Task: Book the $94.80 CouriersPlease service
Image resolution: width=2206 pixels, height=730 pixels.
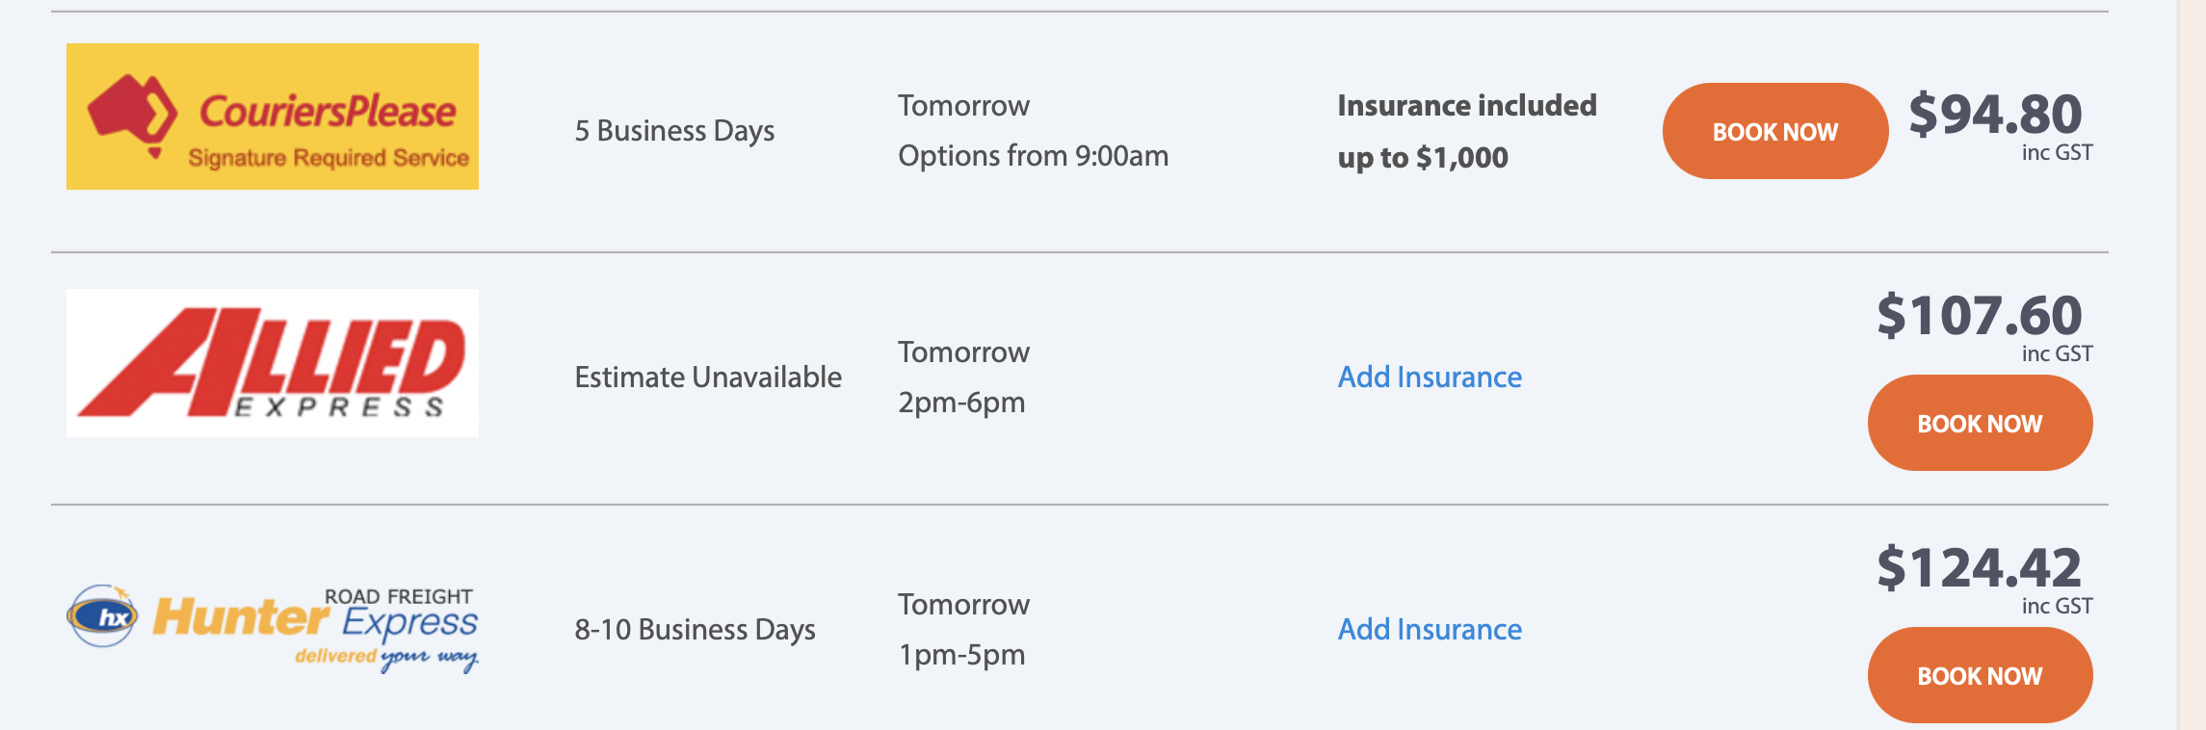Action: click(1774, 131)
